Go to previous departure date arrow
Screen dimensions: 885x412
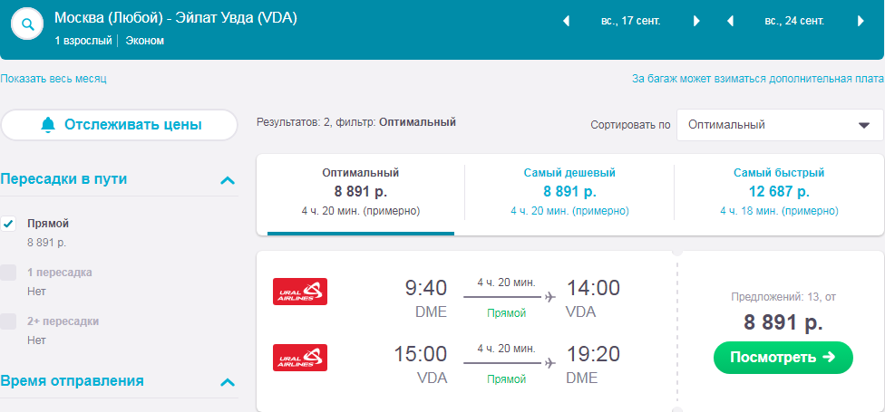(566, 22)
